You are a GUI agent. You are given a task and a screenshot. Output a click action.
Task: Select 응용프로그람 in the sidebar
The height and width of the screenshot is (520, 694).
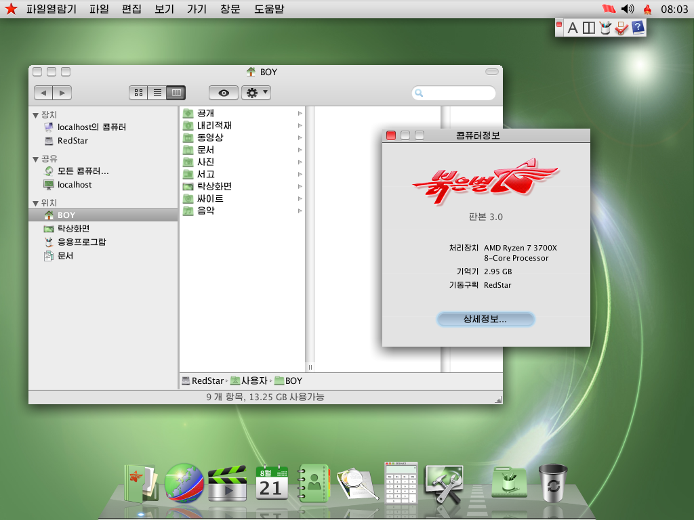pyautogui.click(x=103, y=242)
